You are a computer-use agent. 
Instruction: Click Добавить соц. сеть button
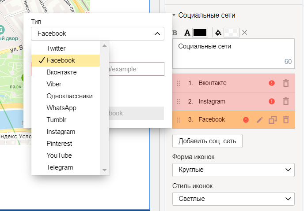click(207, 141)
